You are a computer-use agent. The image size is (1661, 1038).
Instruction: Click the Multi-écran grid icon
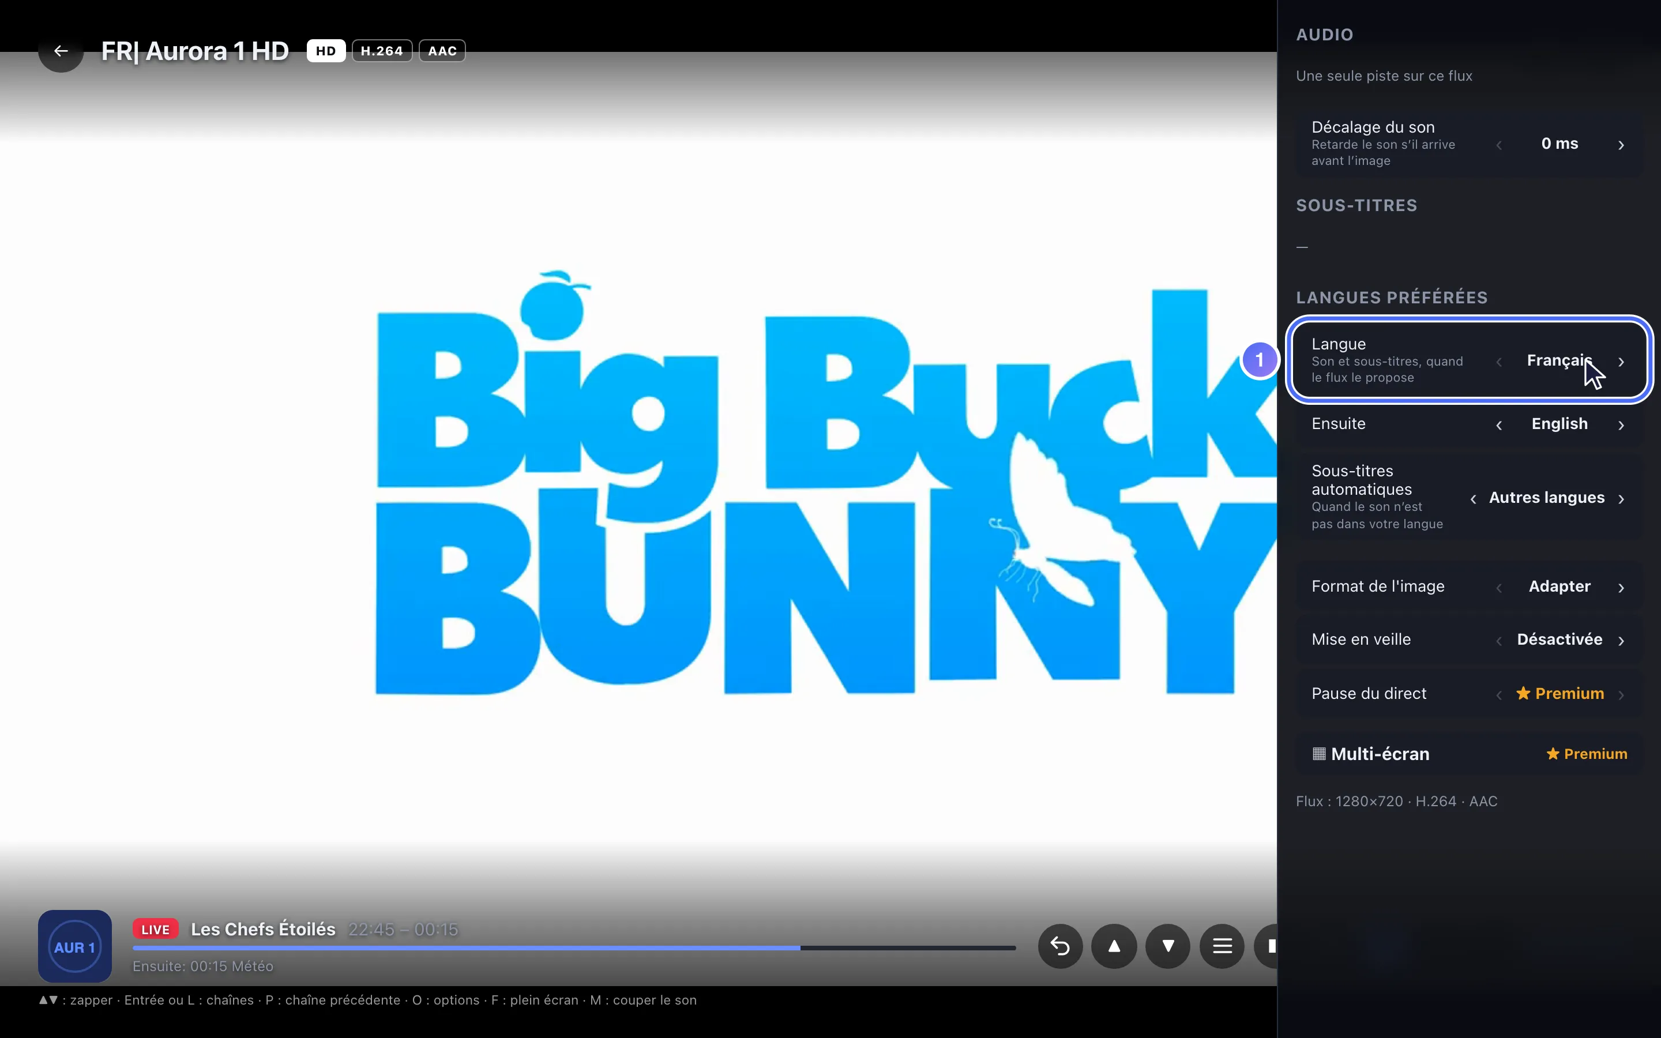[x=1318, y=754]
